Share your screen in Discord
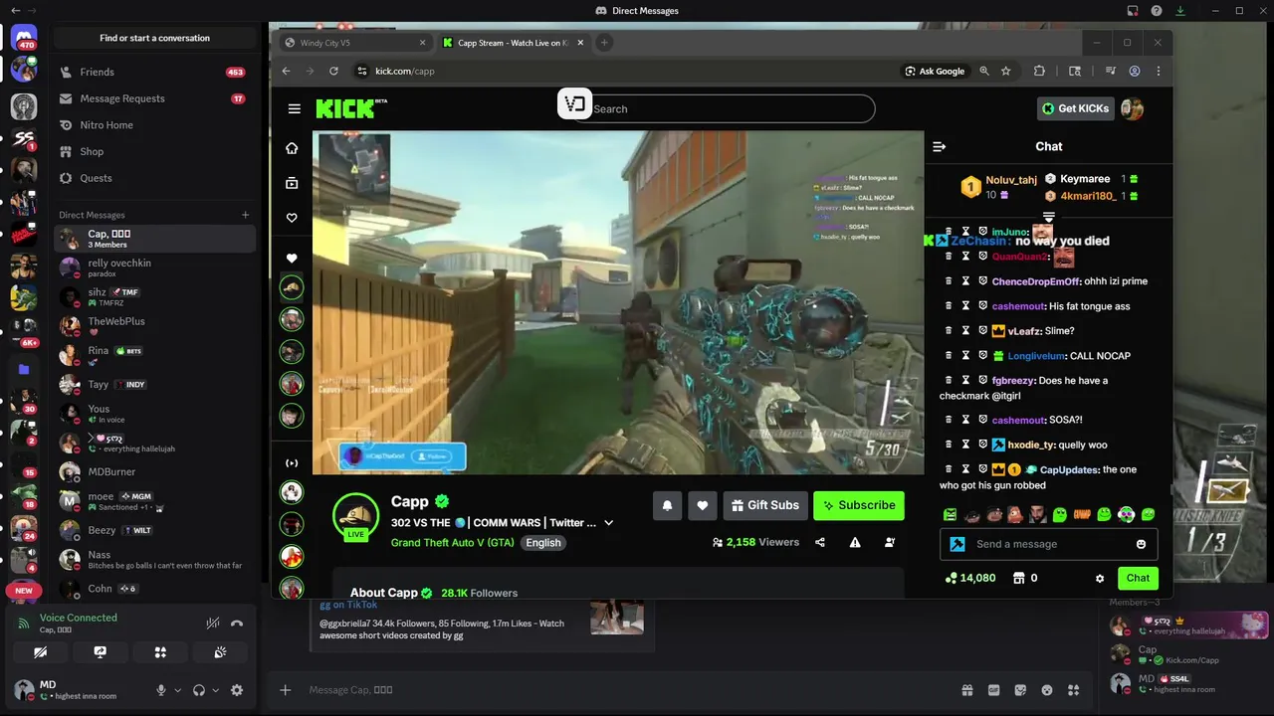Image resolution: width=1274 pixels, height=716 pixels. 101,652
